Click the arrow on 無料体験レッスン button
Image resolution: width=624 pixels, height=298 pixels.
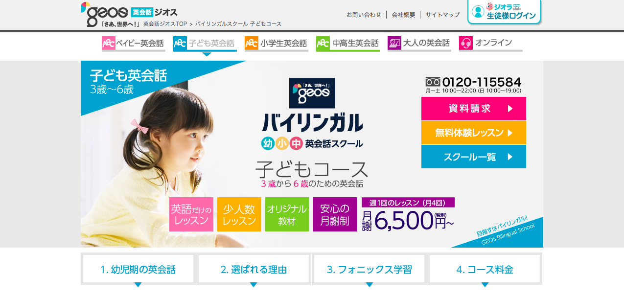510,133
